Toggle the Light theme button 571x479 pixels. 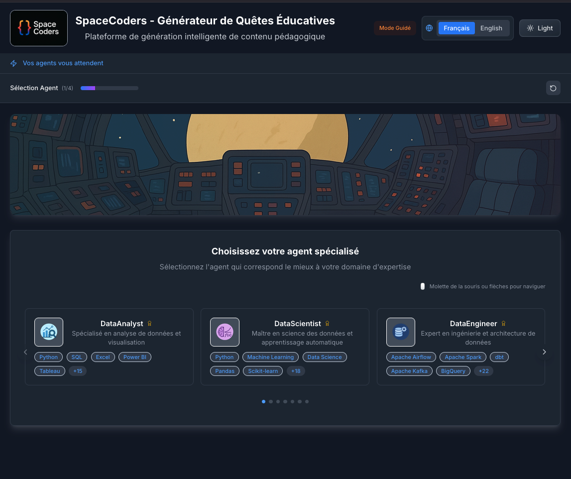(x=539, y=28)
